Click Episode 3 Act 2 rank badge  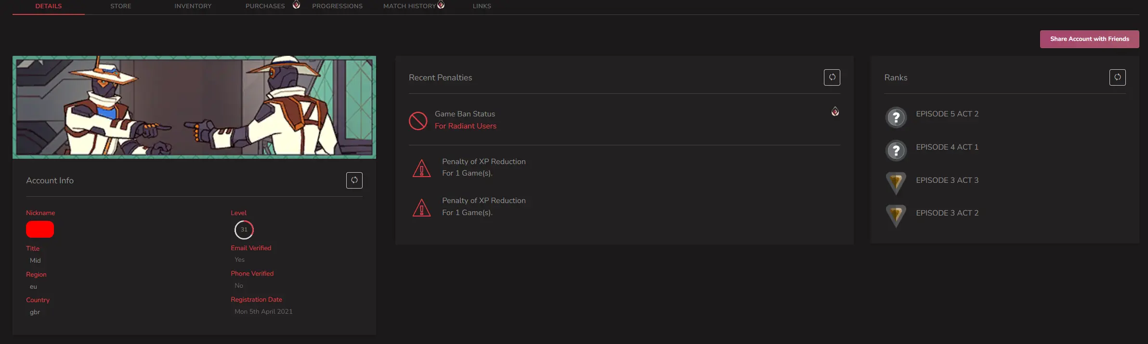coord(896,216)
